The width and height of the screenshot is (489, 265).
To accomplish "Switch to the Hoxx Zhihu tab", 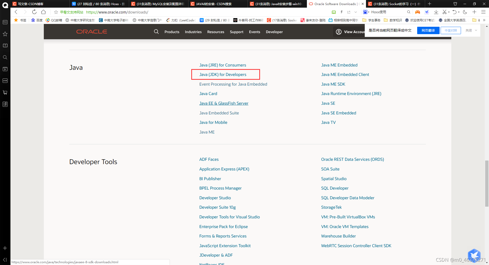I will click(x=99, y=4).
